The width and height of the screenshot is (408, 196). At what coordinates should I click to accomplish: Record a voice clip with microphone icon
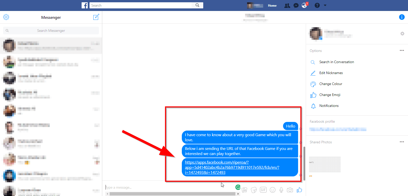pos(281,190)
